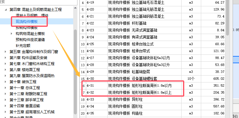This screenshot has width=239, height=118.
Task: Select 构筑物混凝土模板 tree label
Action: tap(30, 34)
